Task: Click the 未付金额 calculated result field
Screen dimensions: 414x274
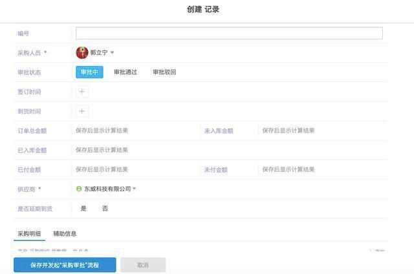Action: click(x=289, y=169)
